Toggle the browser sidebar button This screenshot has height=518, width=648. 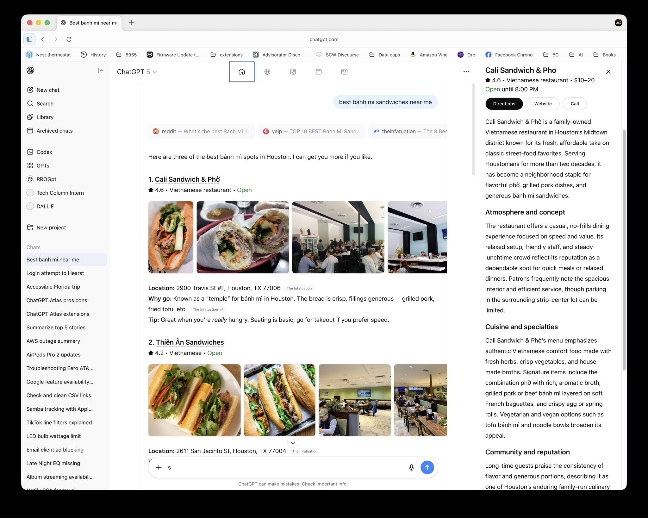tap(29, 39)
